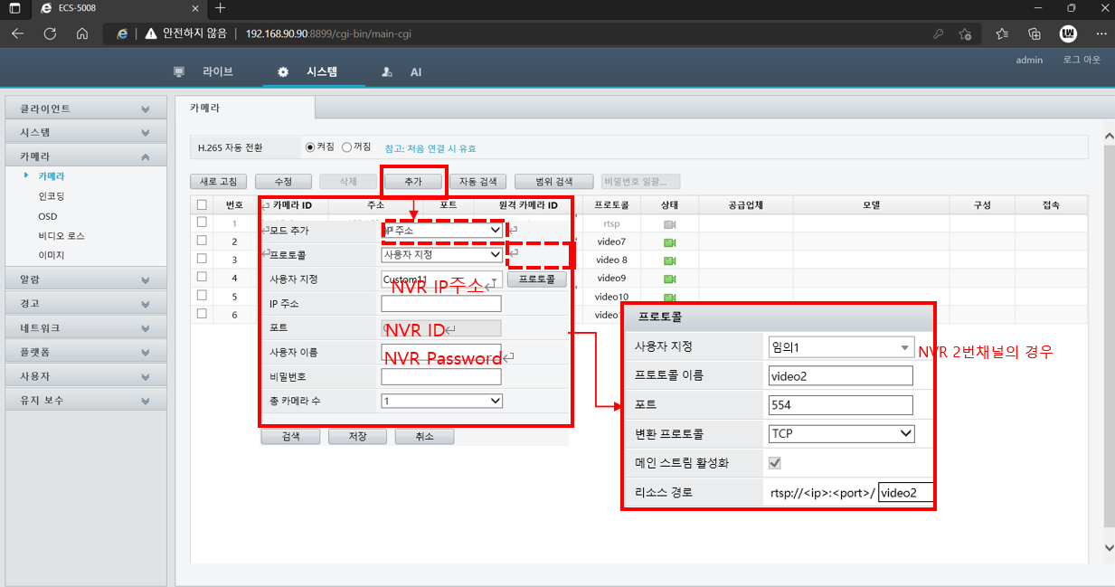Open the 변환 프로토콜 TCP dropdown

pos(841,434)
